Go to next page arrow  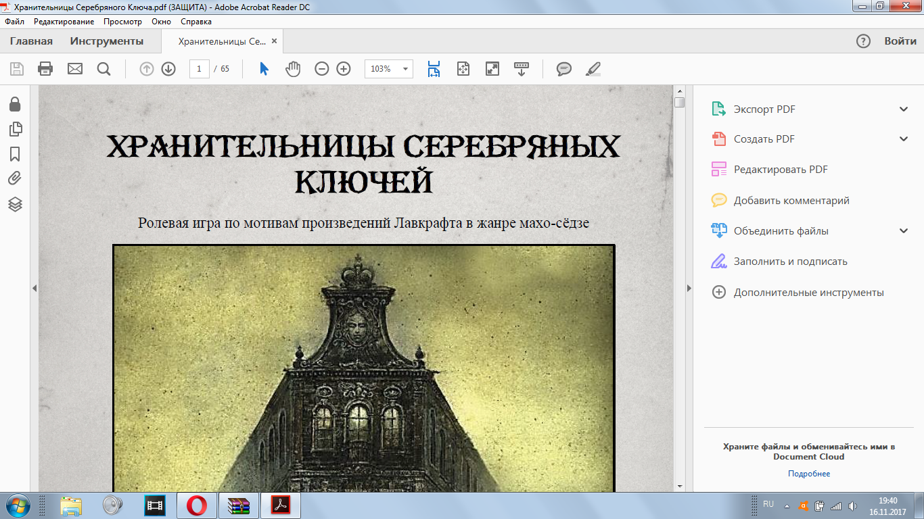click(168, 69)
